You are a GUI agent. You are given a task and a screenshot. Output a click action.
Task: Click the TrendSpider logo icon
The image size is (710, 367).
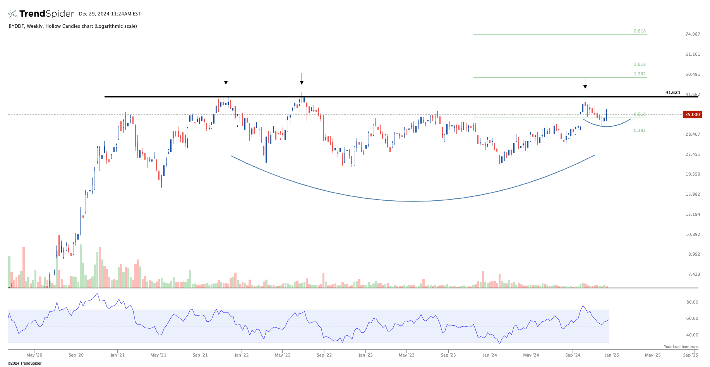coord(12,14)
